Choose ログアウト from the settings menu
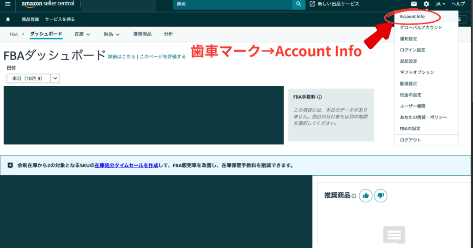This screenshot has height=248, width=473. click(410, 140)
